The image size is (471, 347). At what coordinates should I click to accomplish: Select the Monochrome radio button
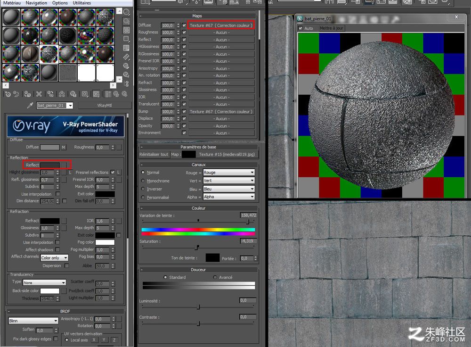point(143,181)
